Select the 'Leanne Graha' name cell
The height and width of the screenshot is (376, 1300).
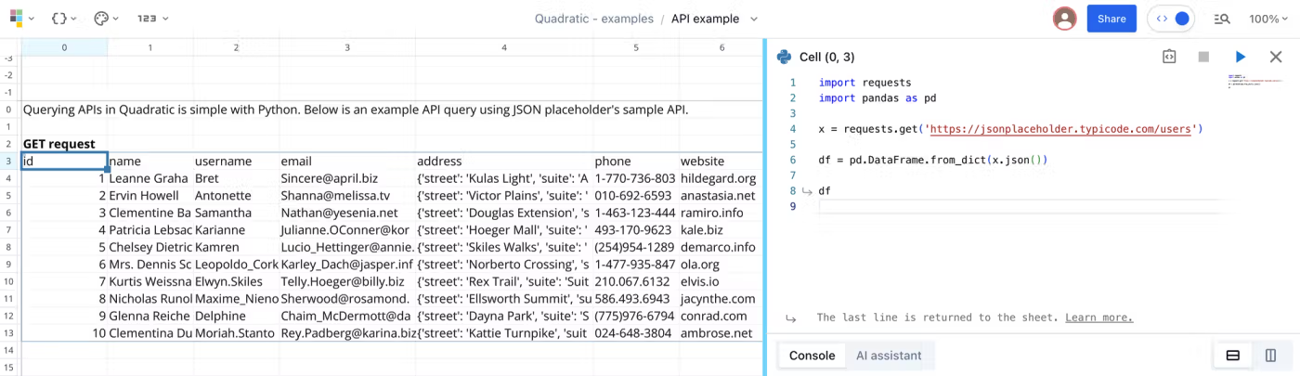150,178
